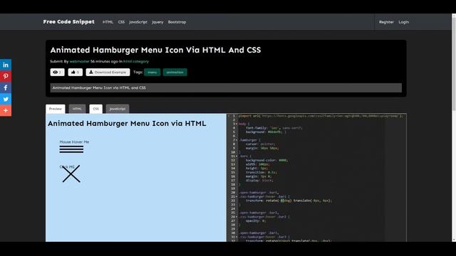Click the 'Animated Hamburger Menu Icon via HTML' preview heading
Image resolution: width=456 pixels, height=256 pixels.
127,123
